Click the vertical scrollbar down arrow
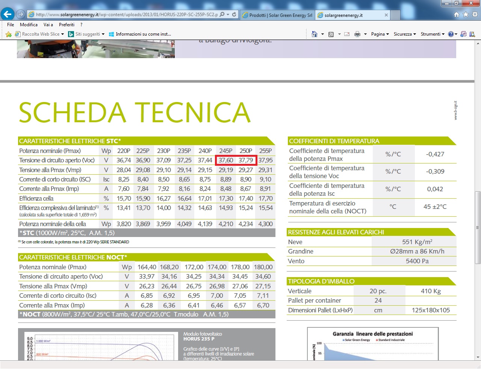The height and width of the screenshot is (369, 481). click(478, 357)
